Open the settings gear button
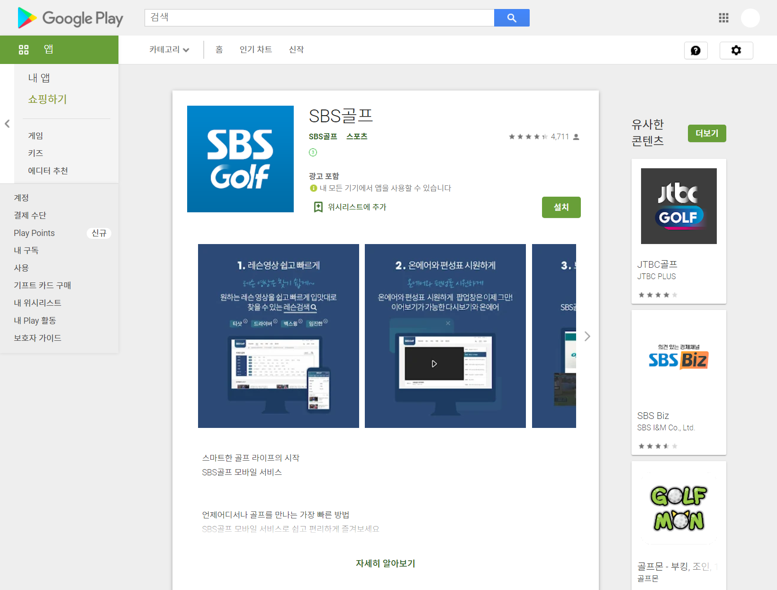Viewport: 777px width, 590px height. (736, 50)
